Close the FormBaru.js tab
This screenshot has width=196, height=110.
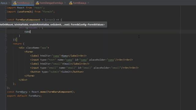(x=32, y=3)
